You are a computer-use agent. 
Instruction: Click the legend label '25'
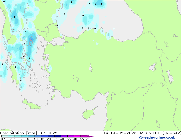[x=55, y=139]
